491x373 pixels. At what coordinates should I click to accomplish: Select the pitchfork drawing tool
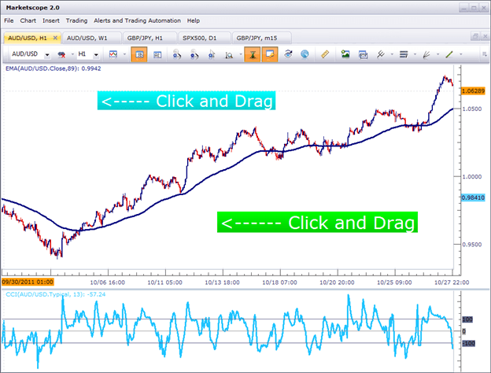426,54
